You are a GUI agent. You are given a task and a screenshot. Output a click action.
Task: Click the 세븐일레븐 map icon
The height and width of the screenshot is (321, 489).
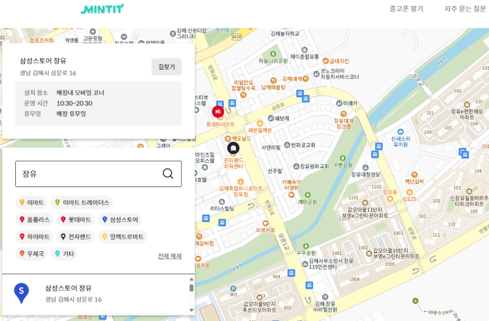pos(260,124)
